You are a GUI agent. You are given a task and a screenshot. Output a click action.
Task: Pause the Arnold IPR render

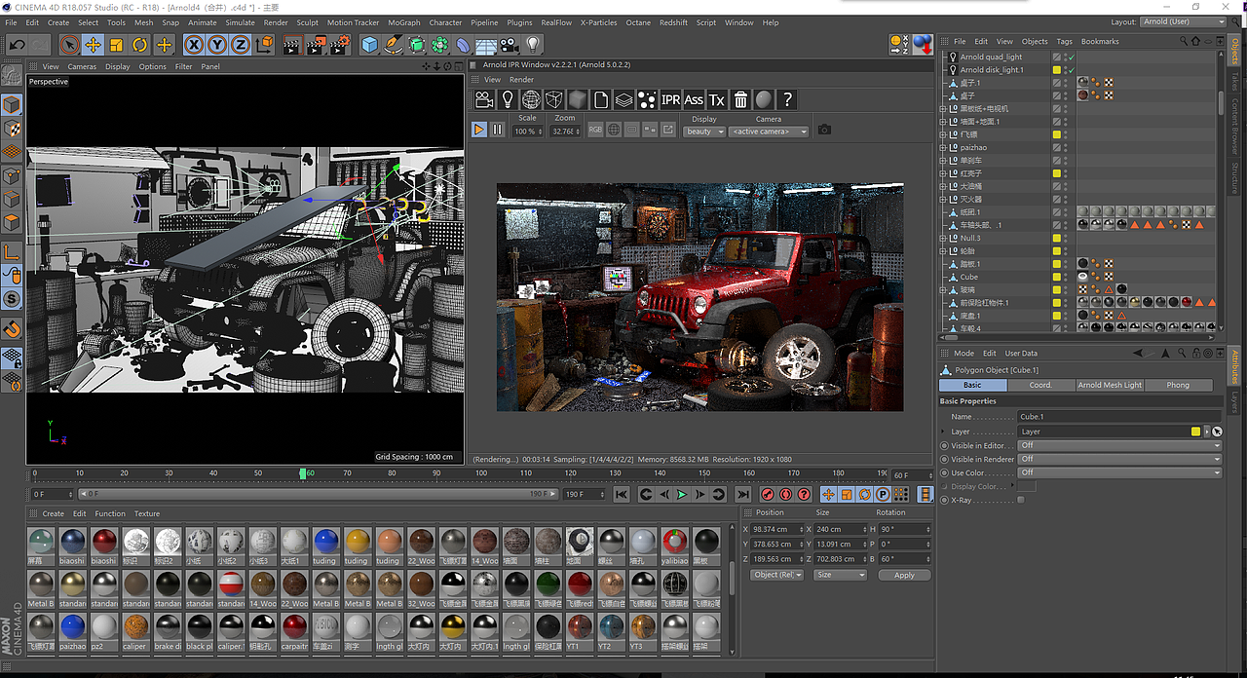[x=498, y=130]
